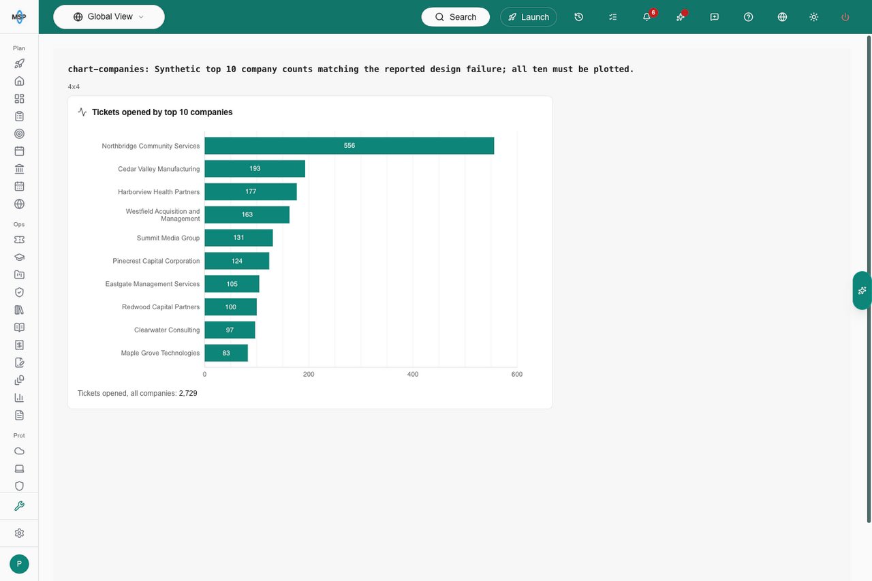This screenshot has height=581, width=872.
Task: Click the globe language icon in header
Action: point(782,17)
